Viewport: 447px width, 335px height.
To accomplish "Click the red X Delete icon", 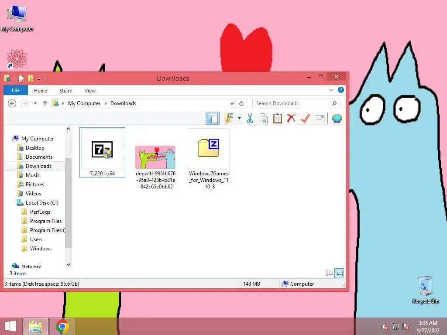I will (291, 118).
